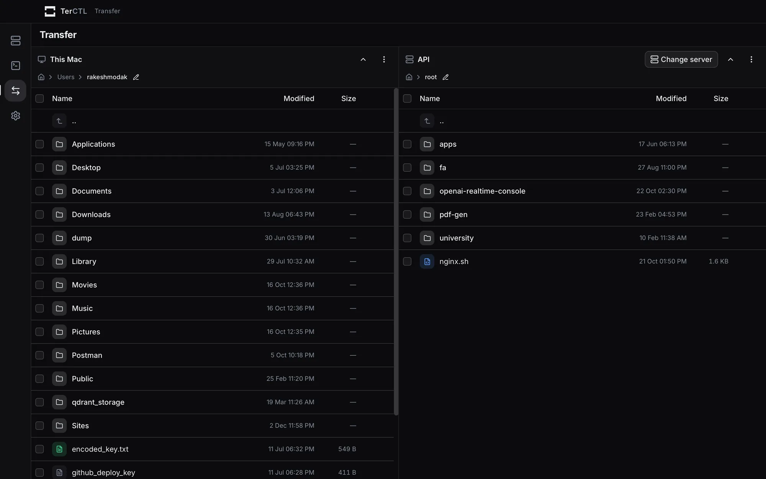Screen dimensions: 766x479
Task: Click Users in This Mac breadcrumb
Action: click(66, 77)
